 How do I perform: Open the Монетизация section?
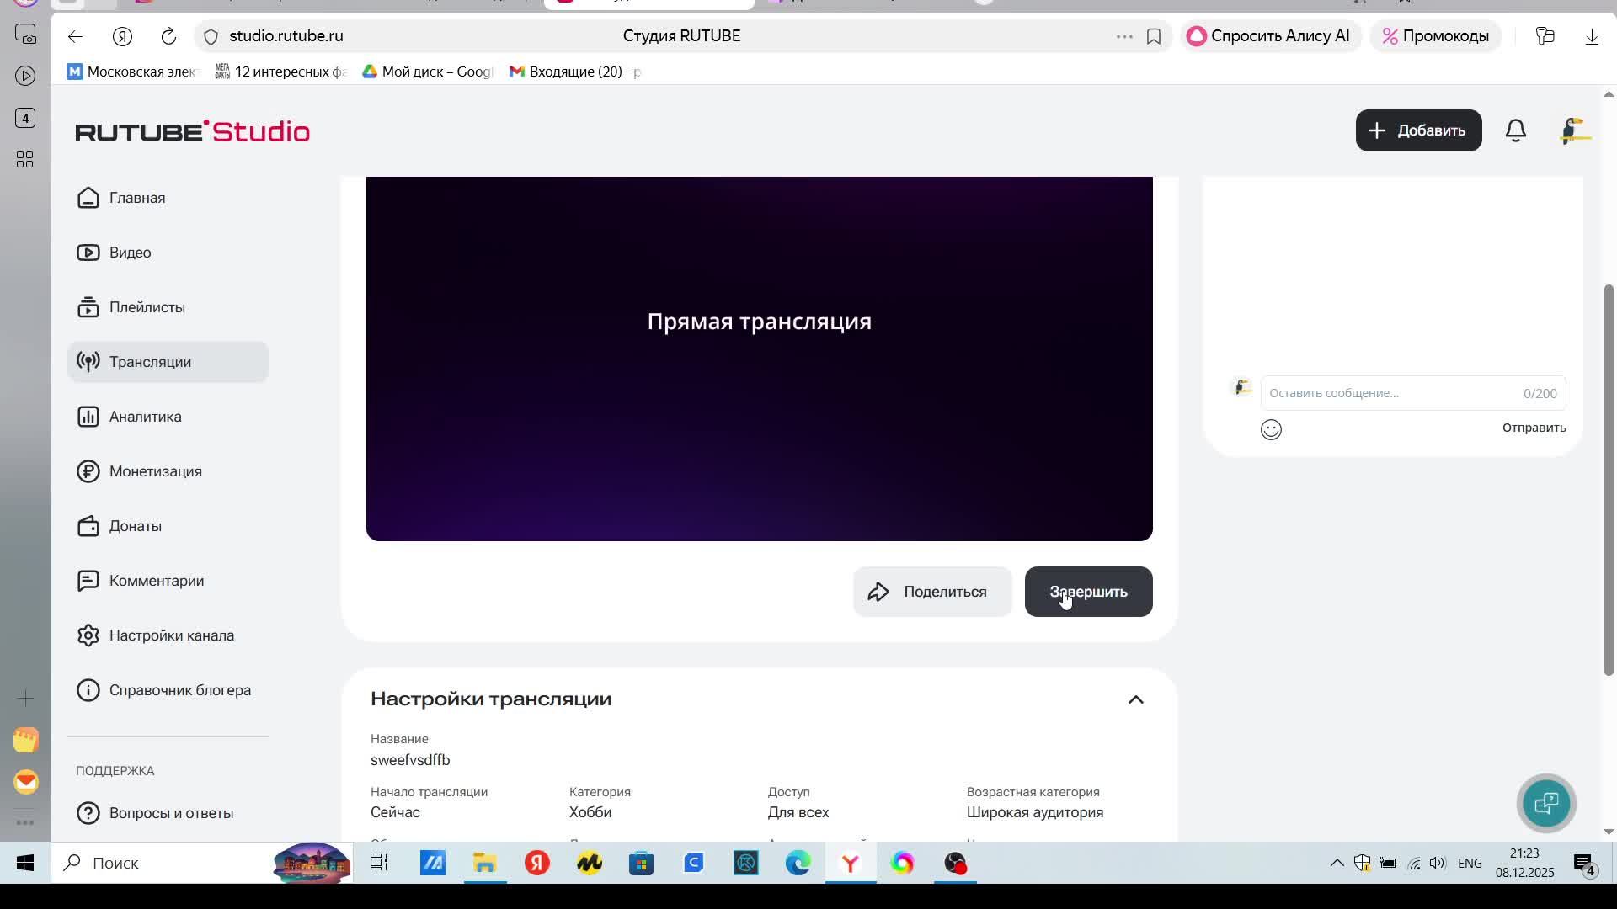[x=155, y=471]
